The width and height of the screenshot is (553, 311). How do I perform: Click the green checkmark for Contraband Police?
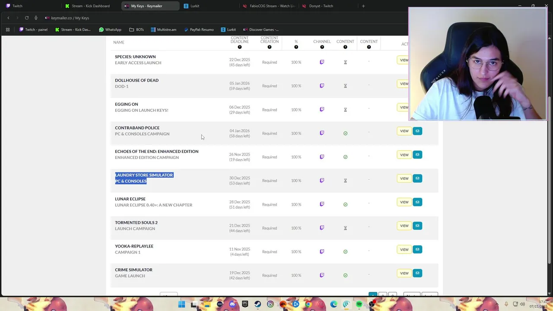(x=345, y=133)
